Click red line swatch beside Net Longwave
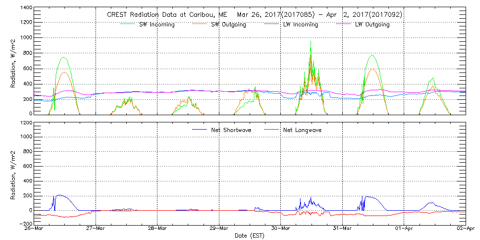 (273, 129)
